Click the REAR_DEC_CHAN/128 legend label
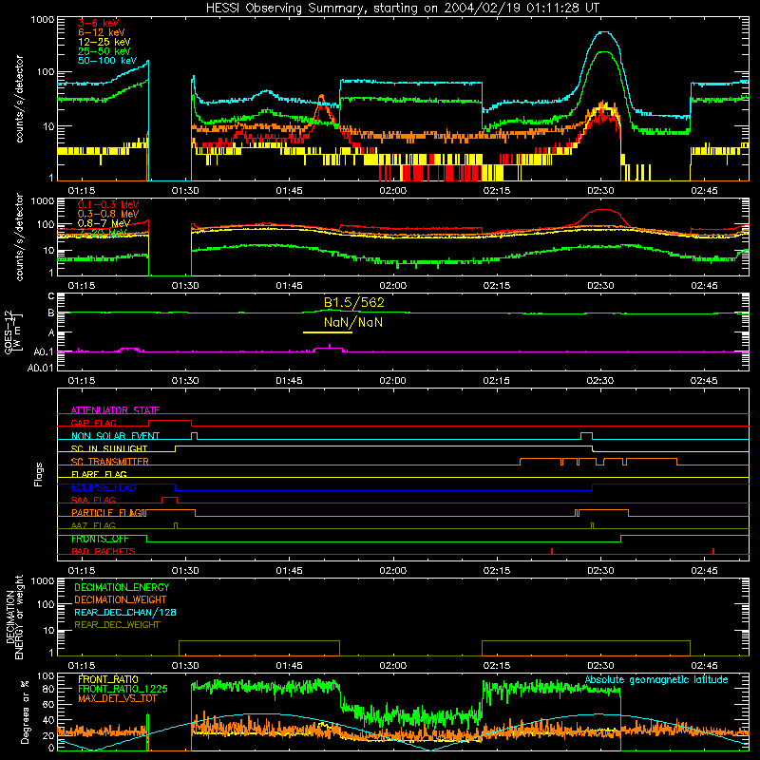The width and height of the screenshot is (760, 760). tap(125, 612)
